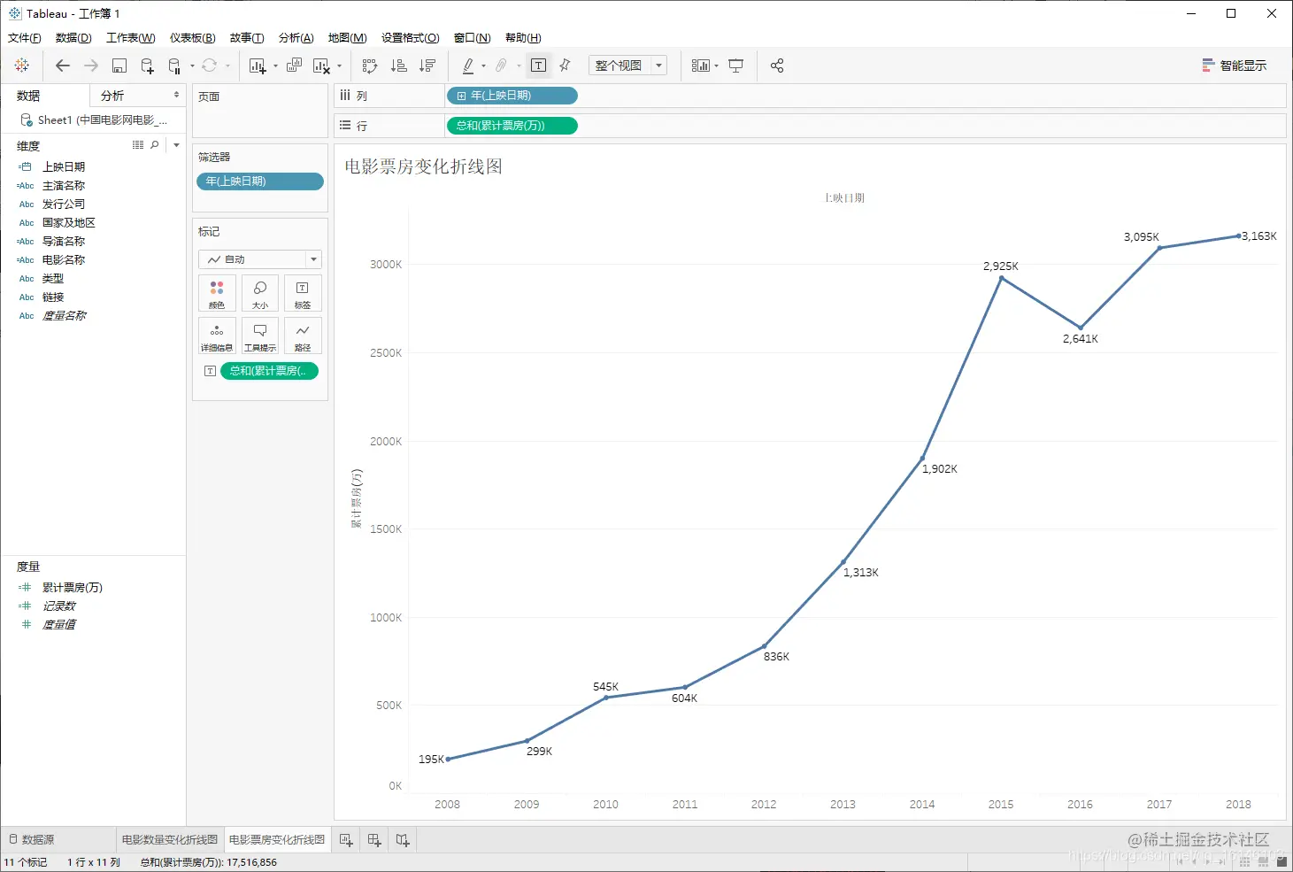Toggle the dimensions list view icon
Viewport: 1293px width, 872px height.
138,144
